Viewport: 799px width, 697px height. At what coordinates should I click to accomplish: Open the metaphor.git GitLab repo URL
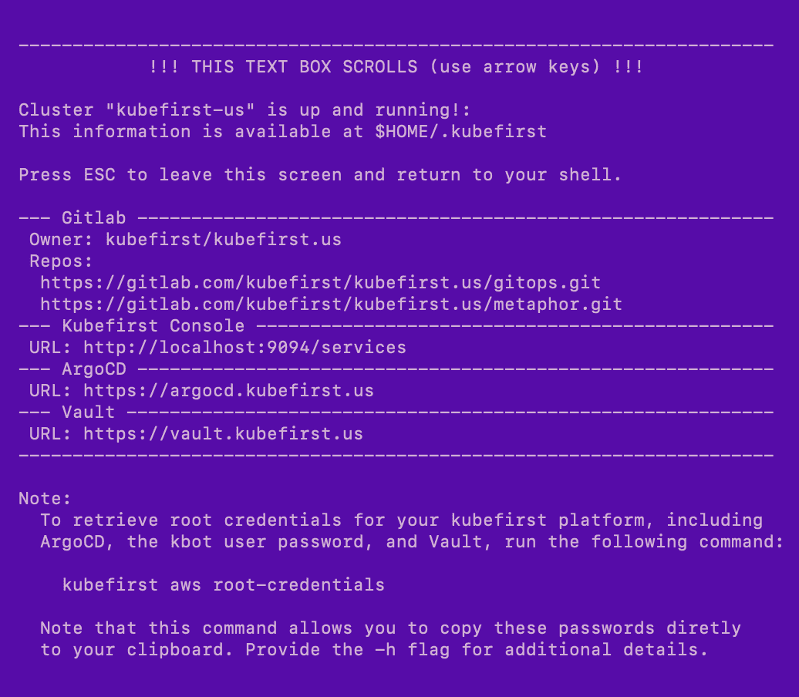(x=331, y=305)
